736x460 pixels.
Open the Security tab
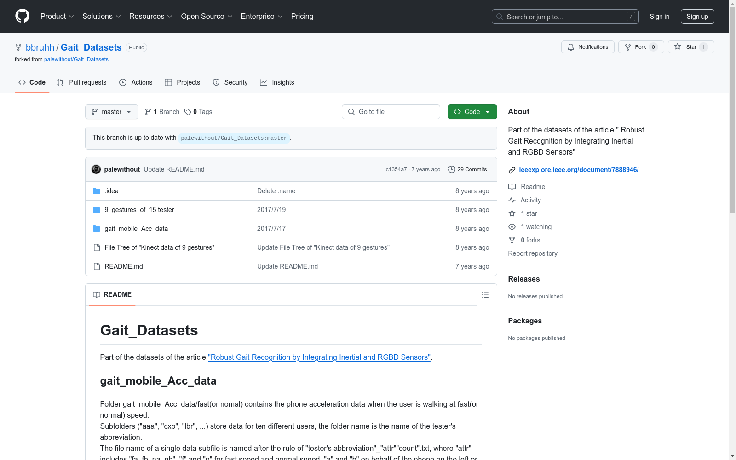pyautogui.click(x=230, y=82)
